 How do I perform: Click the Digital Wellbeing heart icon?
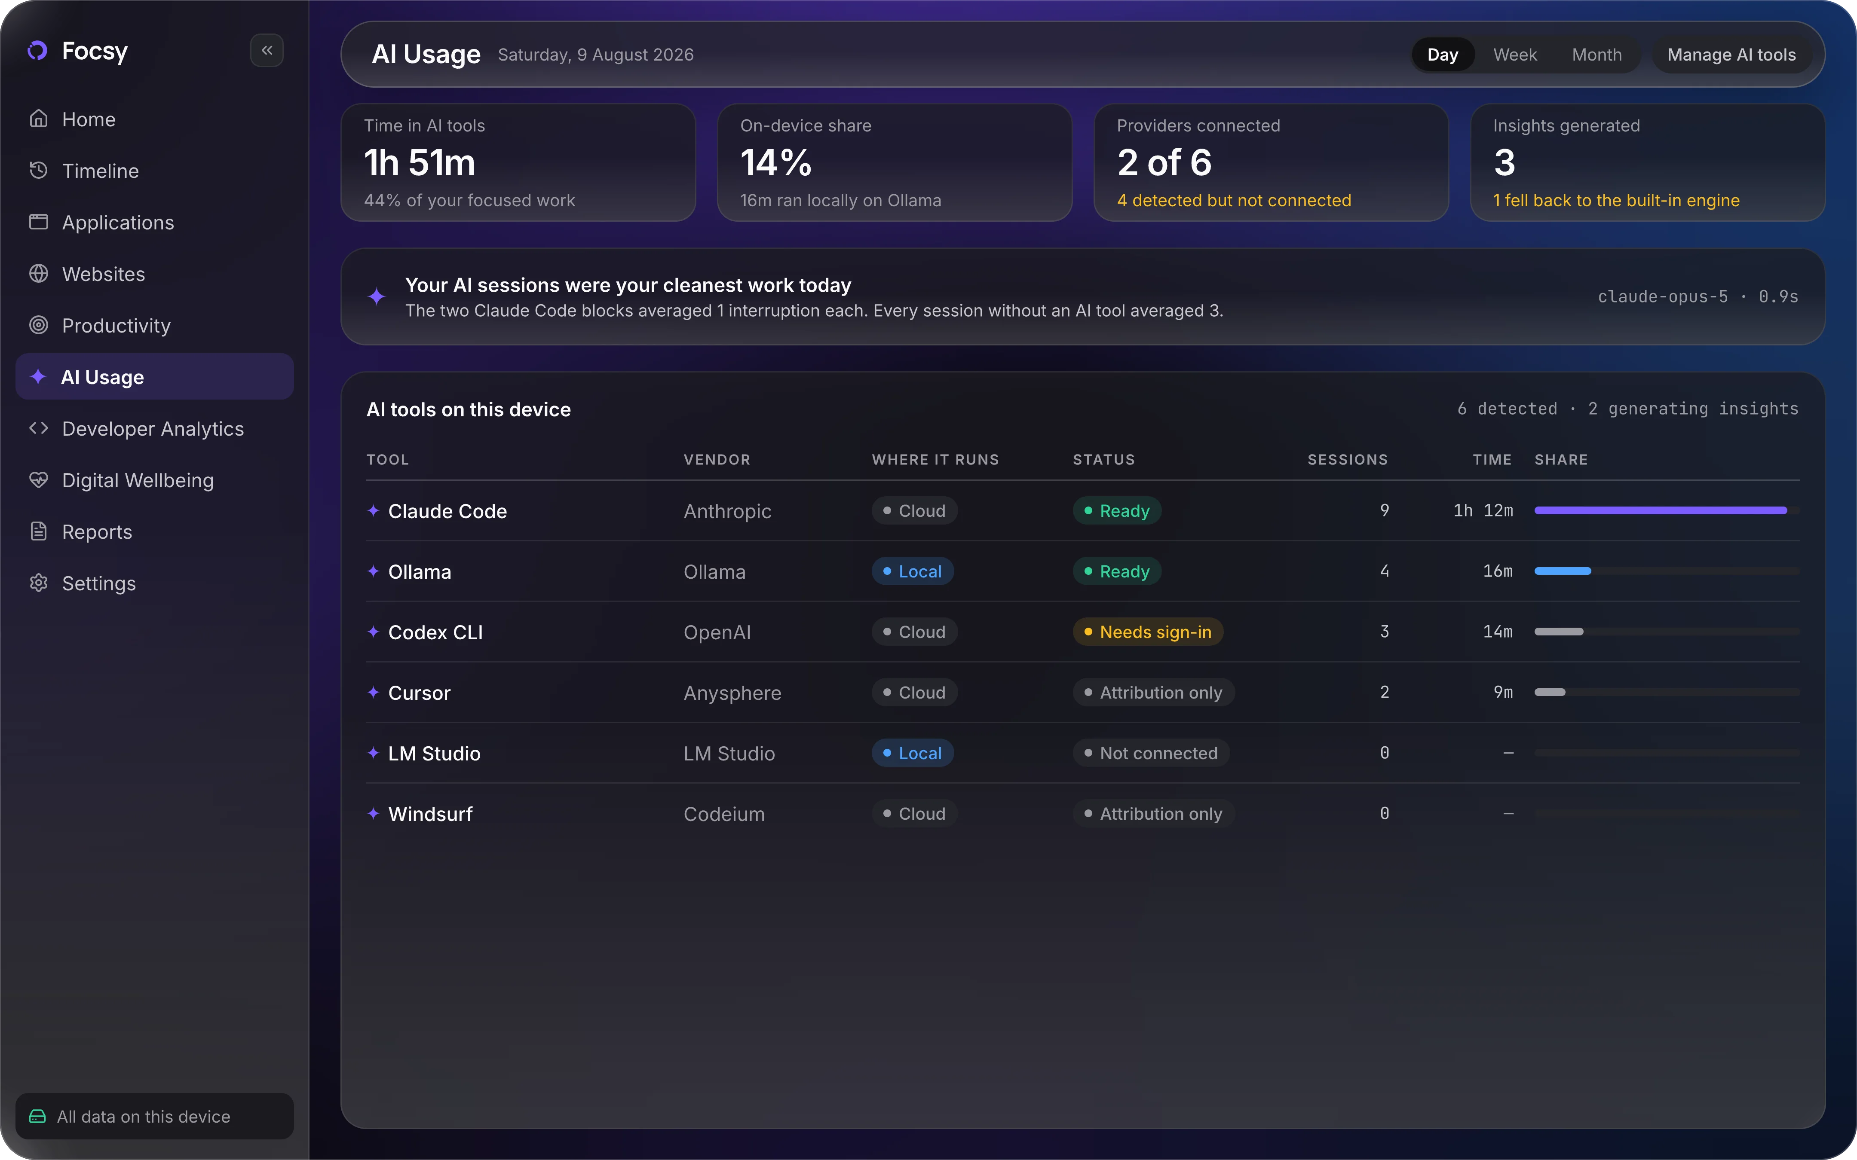click(38, 479)
